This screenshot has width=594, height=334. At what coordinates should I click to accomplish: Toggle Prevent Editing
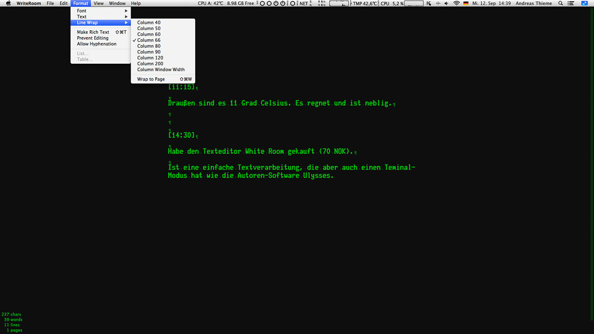(101, 38)
